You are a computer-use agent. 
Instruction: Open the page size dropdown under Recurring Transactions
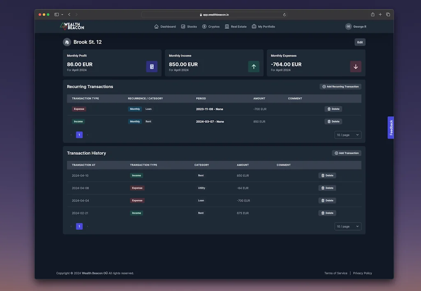[347, 135]
